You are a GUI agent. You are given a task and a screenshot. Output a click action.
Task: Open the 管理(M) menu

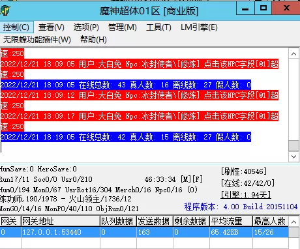(x=123, y=27)
